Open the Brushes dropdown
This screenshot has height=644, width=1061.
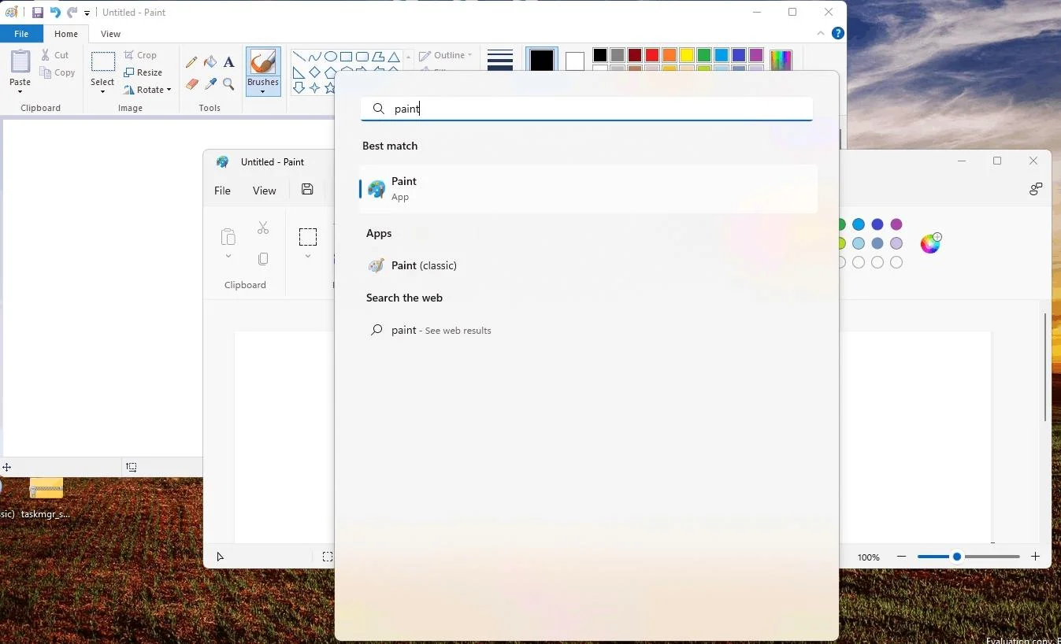(x=262, y=91)
